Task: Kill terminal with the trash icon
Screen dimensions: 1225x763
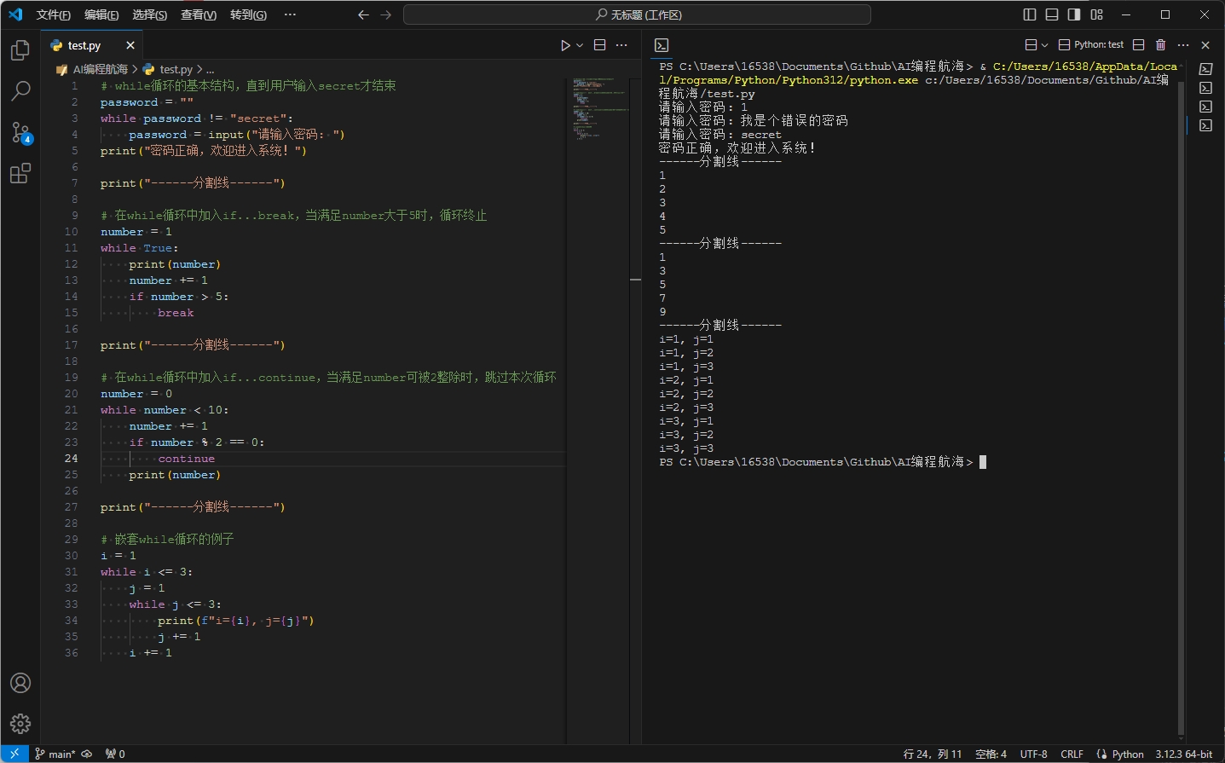Action: (1160, 44)
